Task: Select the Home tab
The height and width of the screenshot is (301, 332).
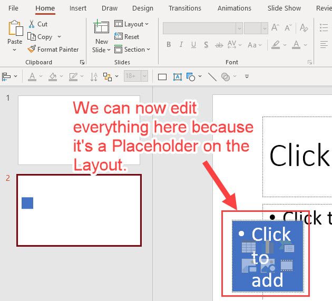Action: click(x=45, y=8)
